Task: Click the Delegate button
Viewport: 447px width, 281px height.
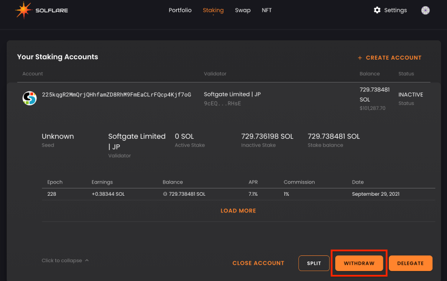Action: [x=411, y=263]
